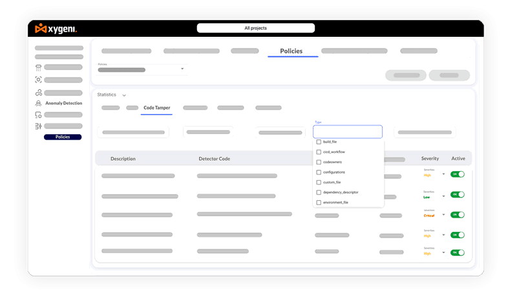Disable the Active toggle on the Low severity row

point(458,194)
